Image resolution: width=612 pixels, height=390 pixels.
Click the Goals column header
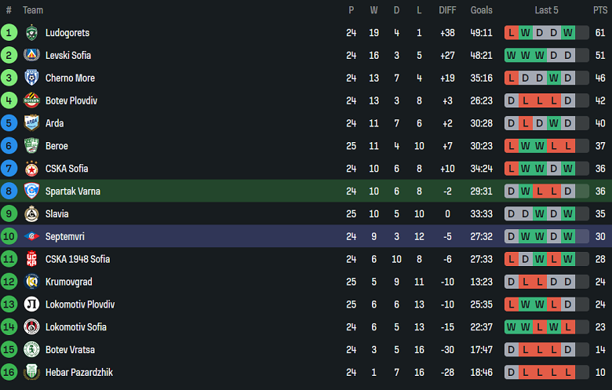[482, 10]
